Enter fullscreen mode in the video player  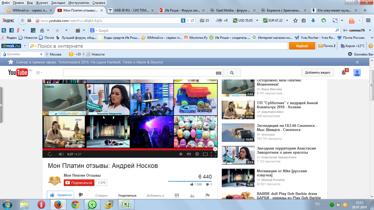tap(214, 154)
